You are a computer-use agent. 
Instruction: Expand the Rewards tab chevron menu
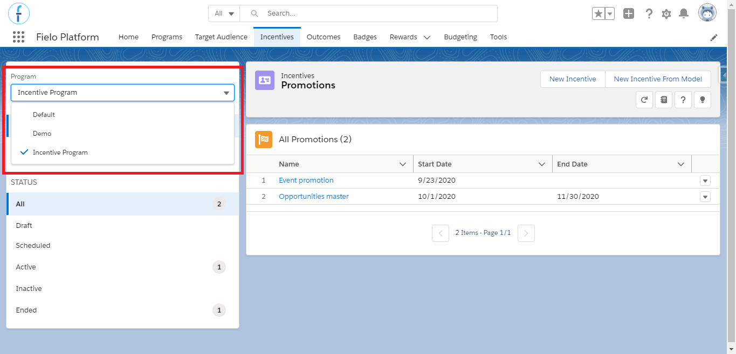(x=427, y=38)
